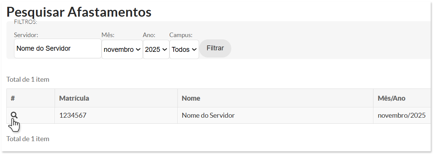Click the Mês/Ano column header
Image resolution: width=433 pixels, height=154 pixels.
[391, 98]
